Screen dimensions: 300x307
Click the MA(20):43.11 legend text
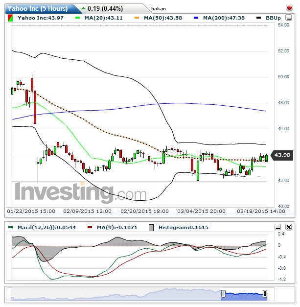(x=104, y=18)
